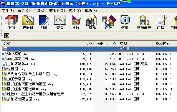Click DXF icon beside 主轴箱箱体A1.dxf
The height and width of the screenshot is (112, 177).
coord(4,64)
